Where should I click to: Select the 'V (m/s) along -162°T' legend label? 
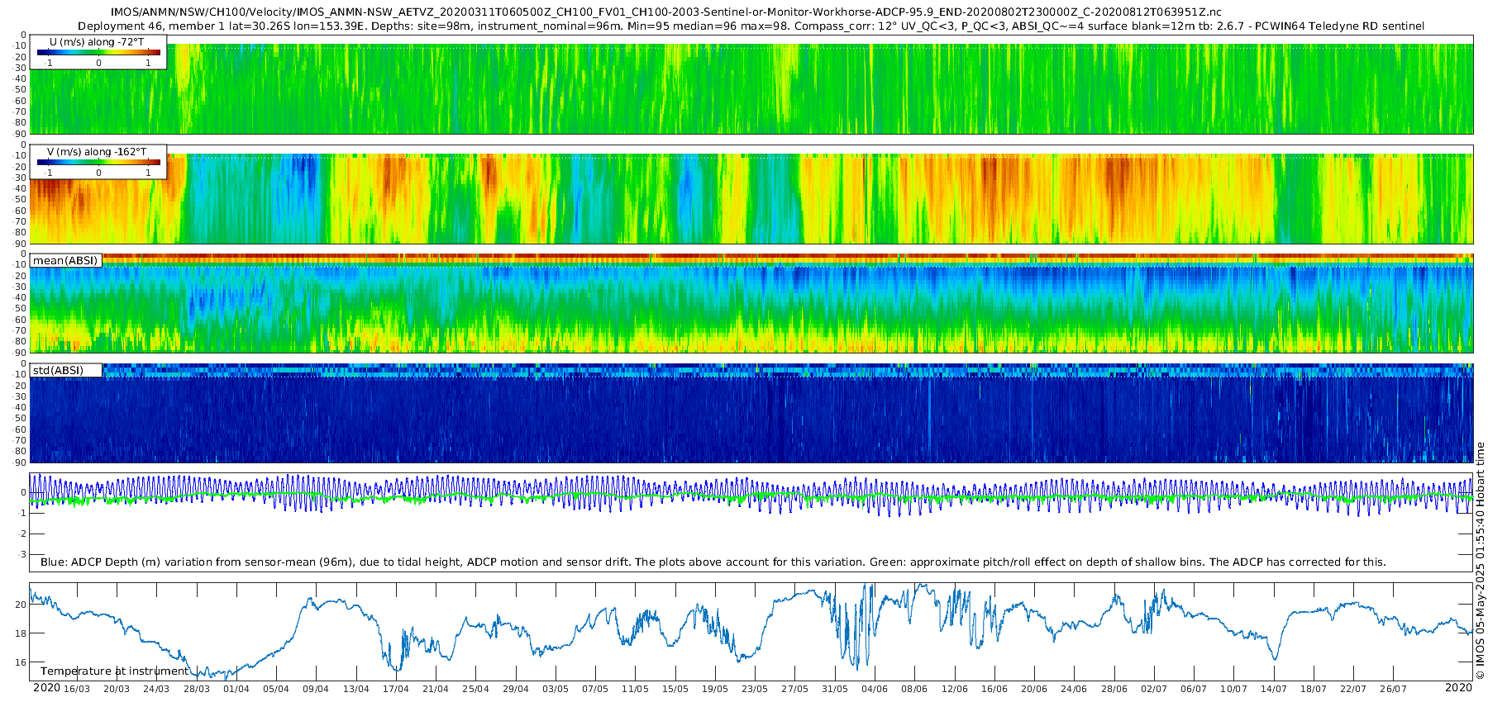[97, 151]
